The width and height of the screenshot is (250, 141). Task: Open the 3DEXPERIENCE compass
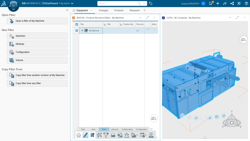coord(13,6)
